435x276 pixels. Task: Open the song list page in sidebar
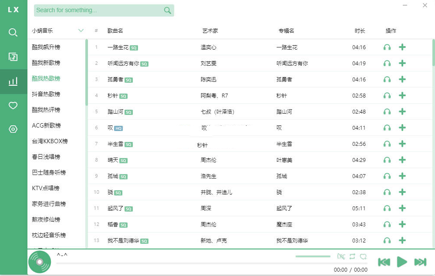[x=13, y=57]
